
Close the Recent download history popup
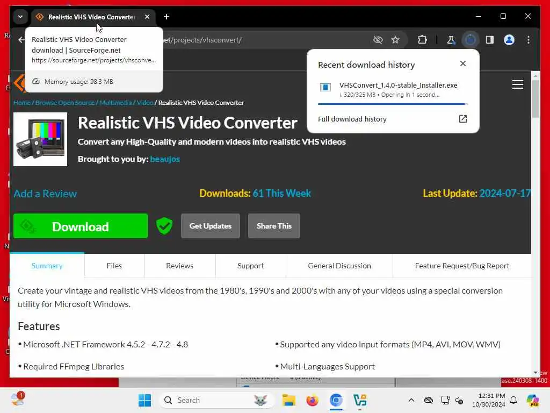pos(462,63)
